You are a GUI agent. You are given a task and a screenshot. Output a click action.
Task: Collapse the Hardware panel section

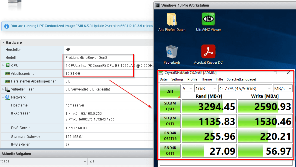3,43
